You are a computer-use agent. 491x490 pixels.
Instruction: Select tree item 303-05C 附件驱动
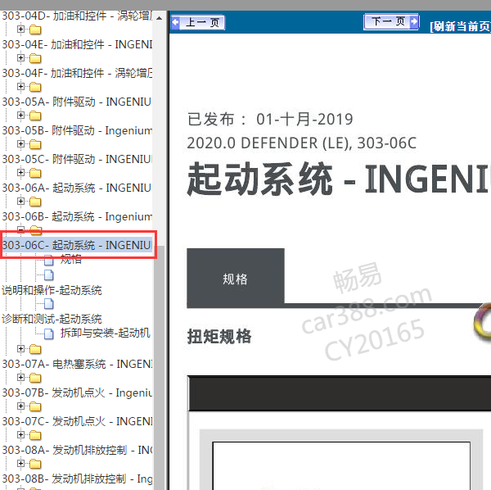coord(77,159)
